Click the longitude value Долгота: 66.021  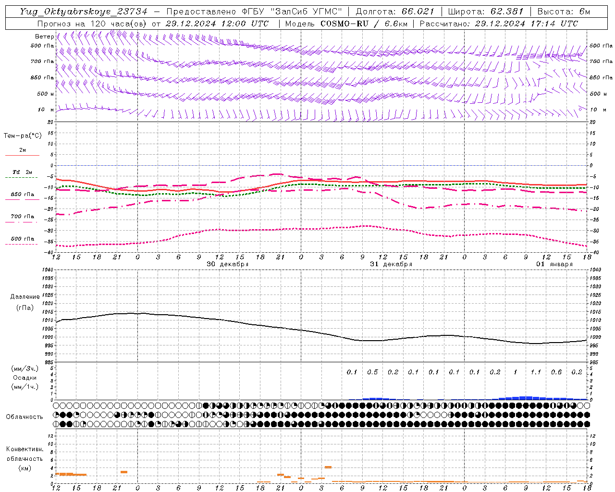[395, 12]
